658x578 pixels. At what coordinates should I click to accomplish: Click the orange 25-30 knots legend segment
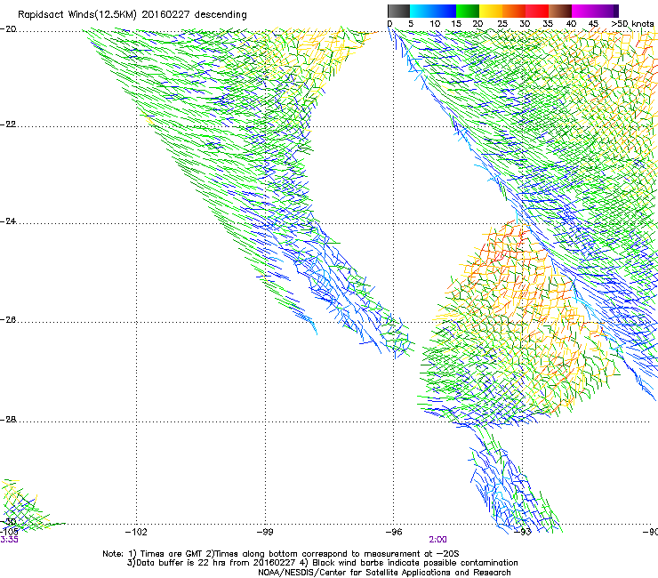pos(514,11)
